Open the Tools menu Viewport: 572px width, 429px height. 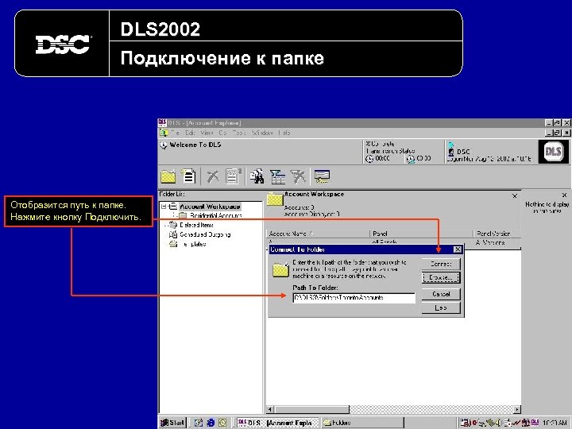coord(239,133)
